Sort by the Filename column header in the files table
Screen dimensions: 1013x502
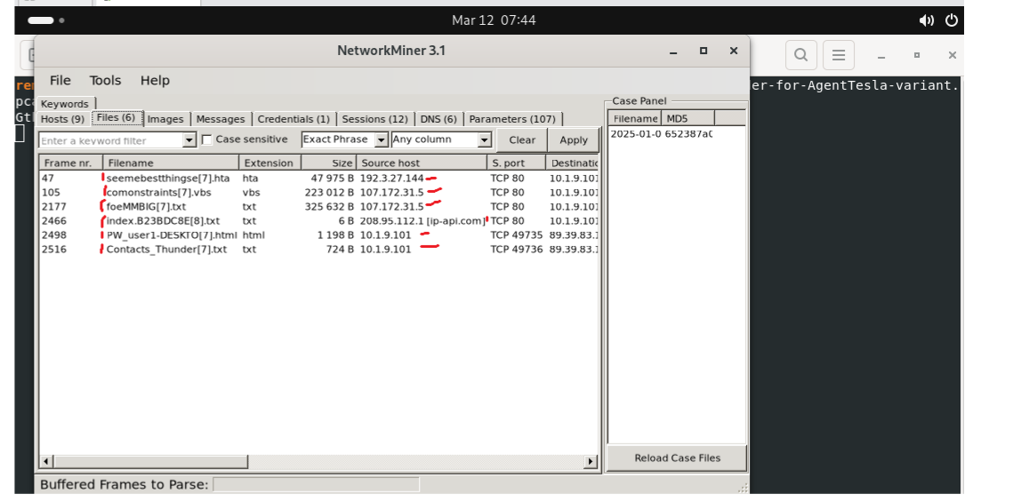coord(171,163)
